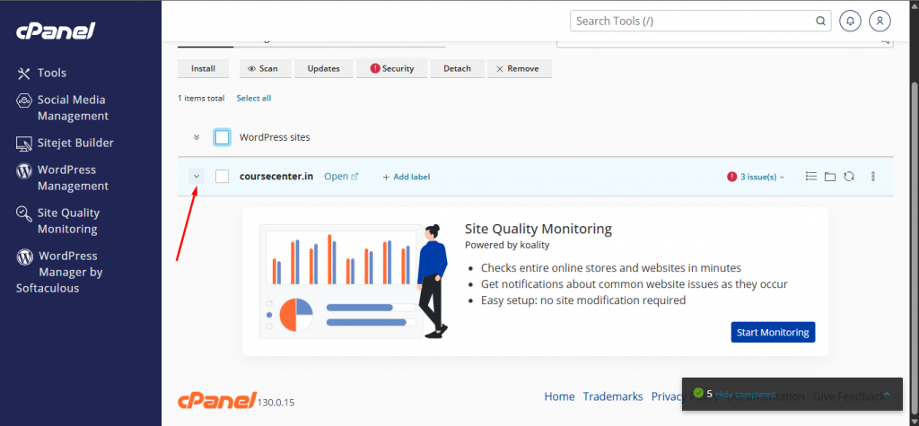
Task: Click the Install button
Action: click(204, 68)
